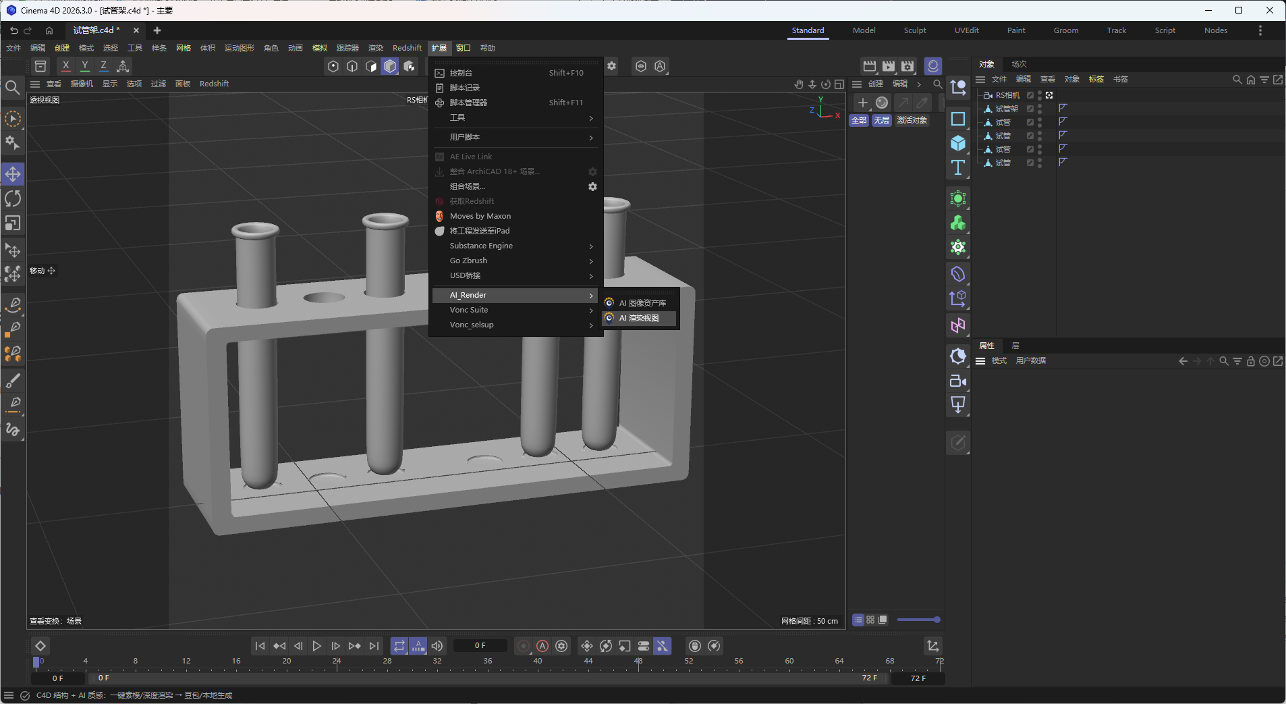Screen dimensions: 1286x704
Task: Toggle X axis lock
Action: [x=65, y=66]
